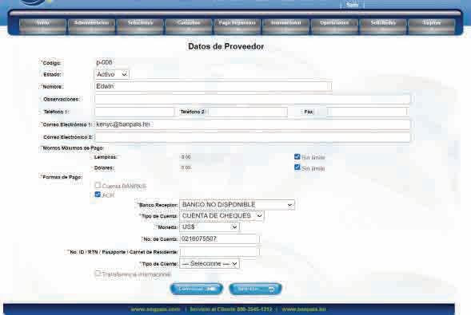Click the Lempiras 0.00 amount value
This screenshot has width=471, height=315.
(186, 157)
